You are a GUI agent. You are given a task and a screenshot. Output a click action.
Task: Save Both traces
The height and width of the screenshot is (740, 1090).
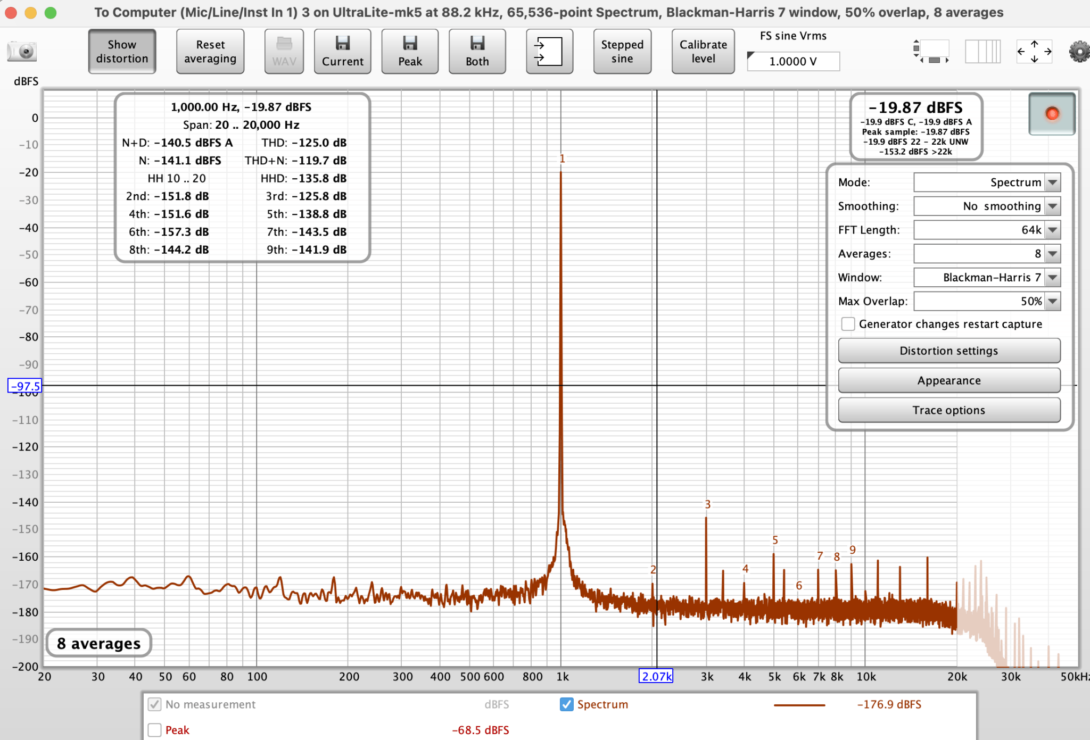point(477,52)
